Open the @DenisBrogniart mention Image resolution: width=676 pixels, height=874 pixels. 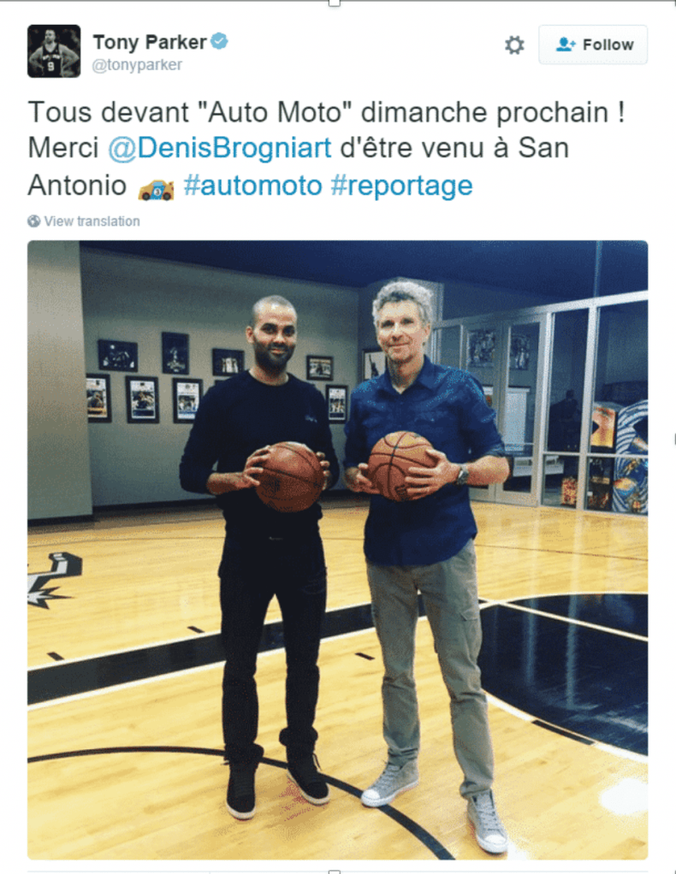220,148
